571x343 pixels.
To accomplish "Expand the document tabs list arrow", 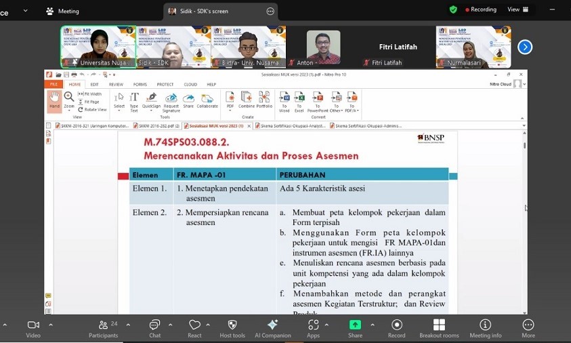I will 524,126.
